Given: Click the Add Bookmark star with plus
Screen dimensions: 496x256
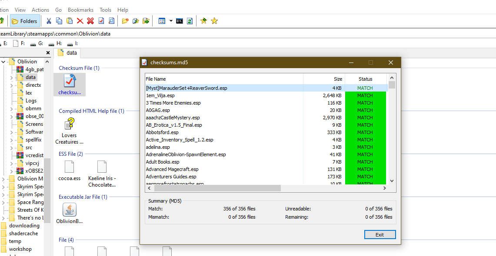Looking at the screenshot, I should 204,21.
